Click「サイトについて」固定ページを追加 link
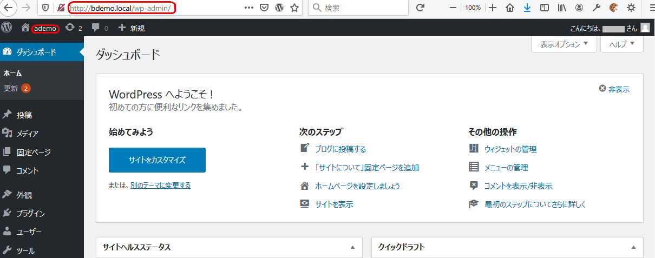 [x=367, y=167]
